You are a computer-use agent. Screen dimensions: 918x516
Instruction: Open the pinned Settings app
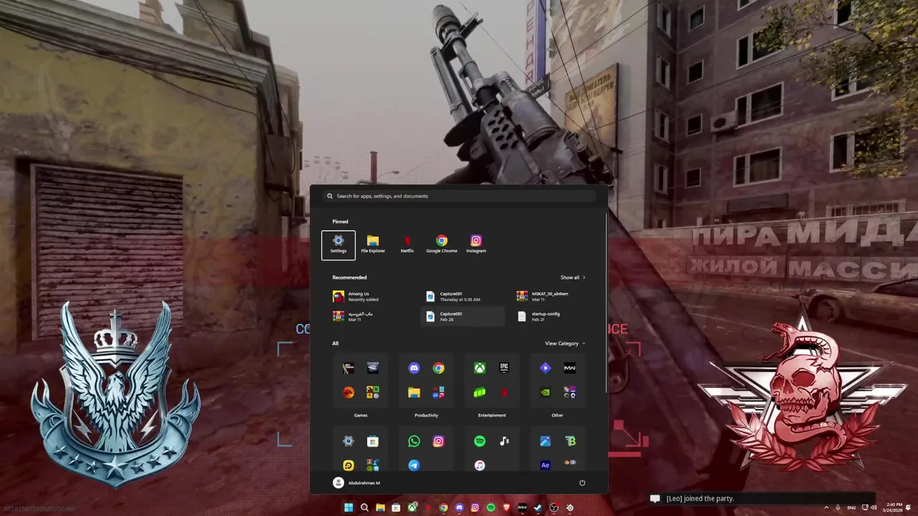click(339, 244)
